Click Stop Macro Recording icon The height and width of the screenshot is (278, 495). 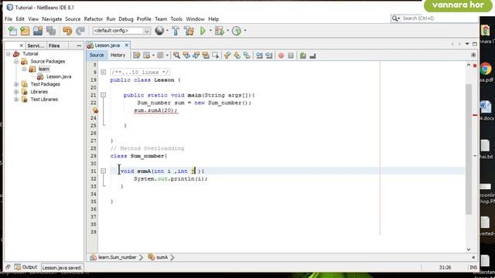[291, 56]
